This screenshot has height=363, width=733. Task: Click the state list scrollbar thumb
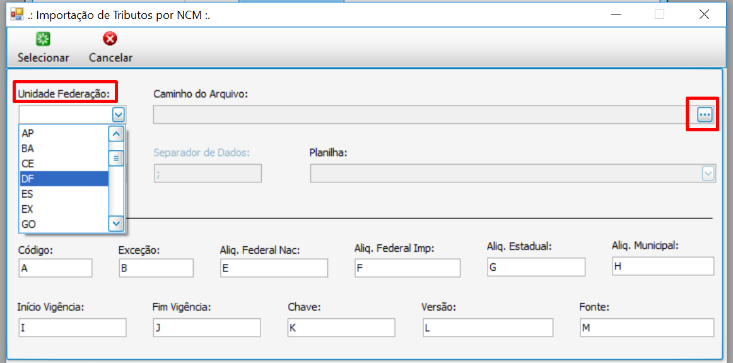click(116, 158)
